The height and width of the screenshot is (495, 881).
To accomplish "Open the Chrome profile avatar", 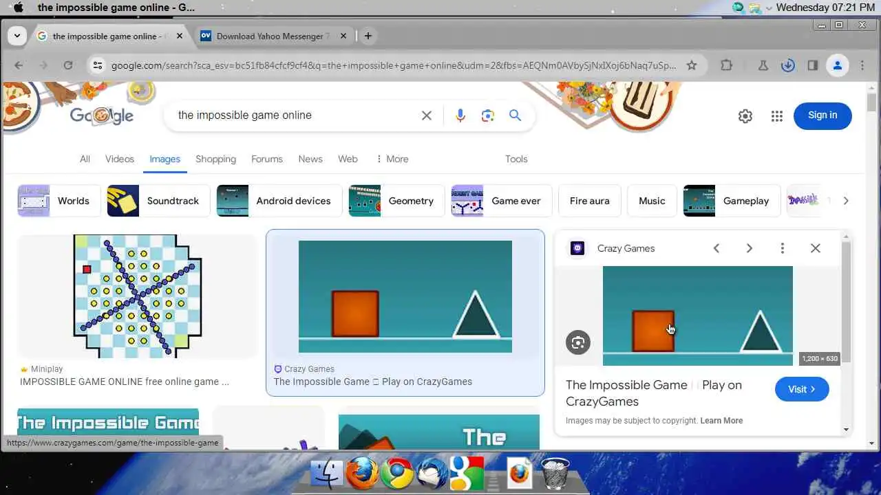I will (x=838, y=65).
